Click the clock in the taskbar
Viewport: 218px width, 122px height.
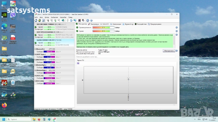tap(213, 119)
